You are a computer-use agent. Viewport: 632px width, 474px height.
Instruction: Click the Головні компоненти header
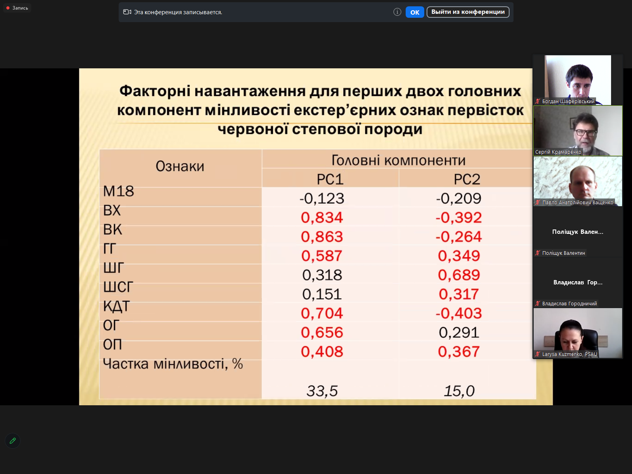[x=398, y=160]
